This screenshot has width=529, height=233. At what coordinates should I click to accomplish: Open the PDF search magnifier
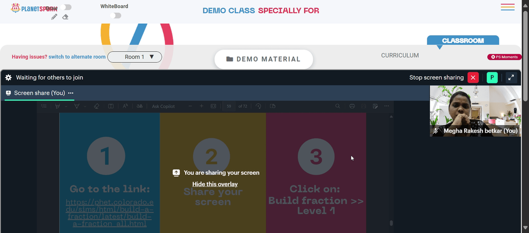(338, 106)
